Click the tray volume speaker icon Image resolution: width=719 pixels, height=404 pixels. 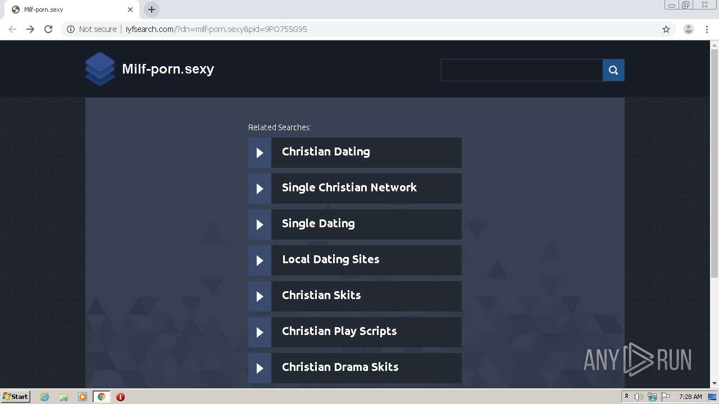click(639, 397)
